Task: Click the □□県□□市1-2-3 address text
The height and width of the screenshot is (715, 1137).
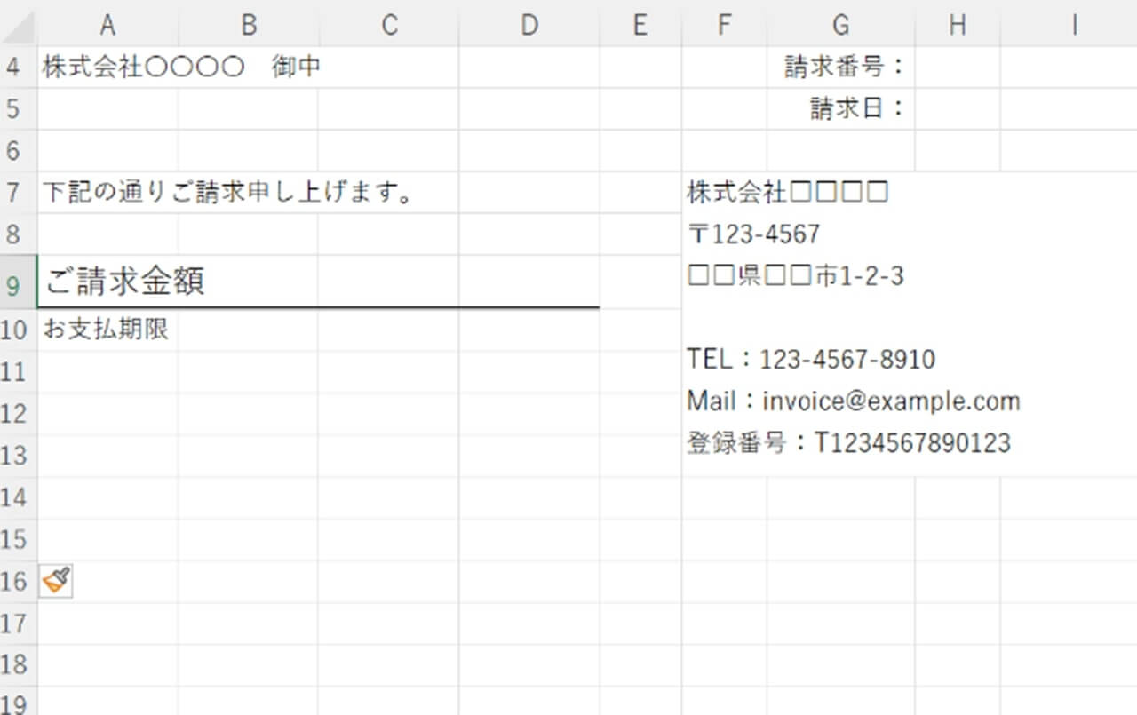Action: pos(796,276)
